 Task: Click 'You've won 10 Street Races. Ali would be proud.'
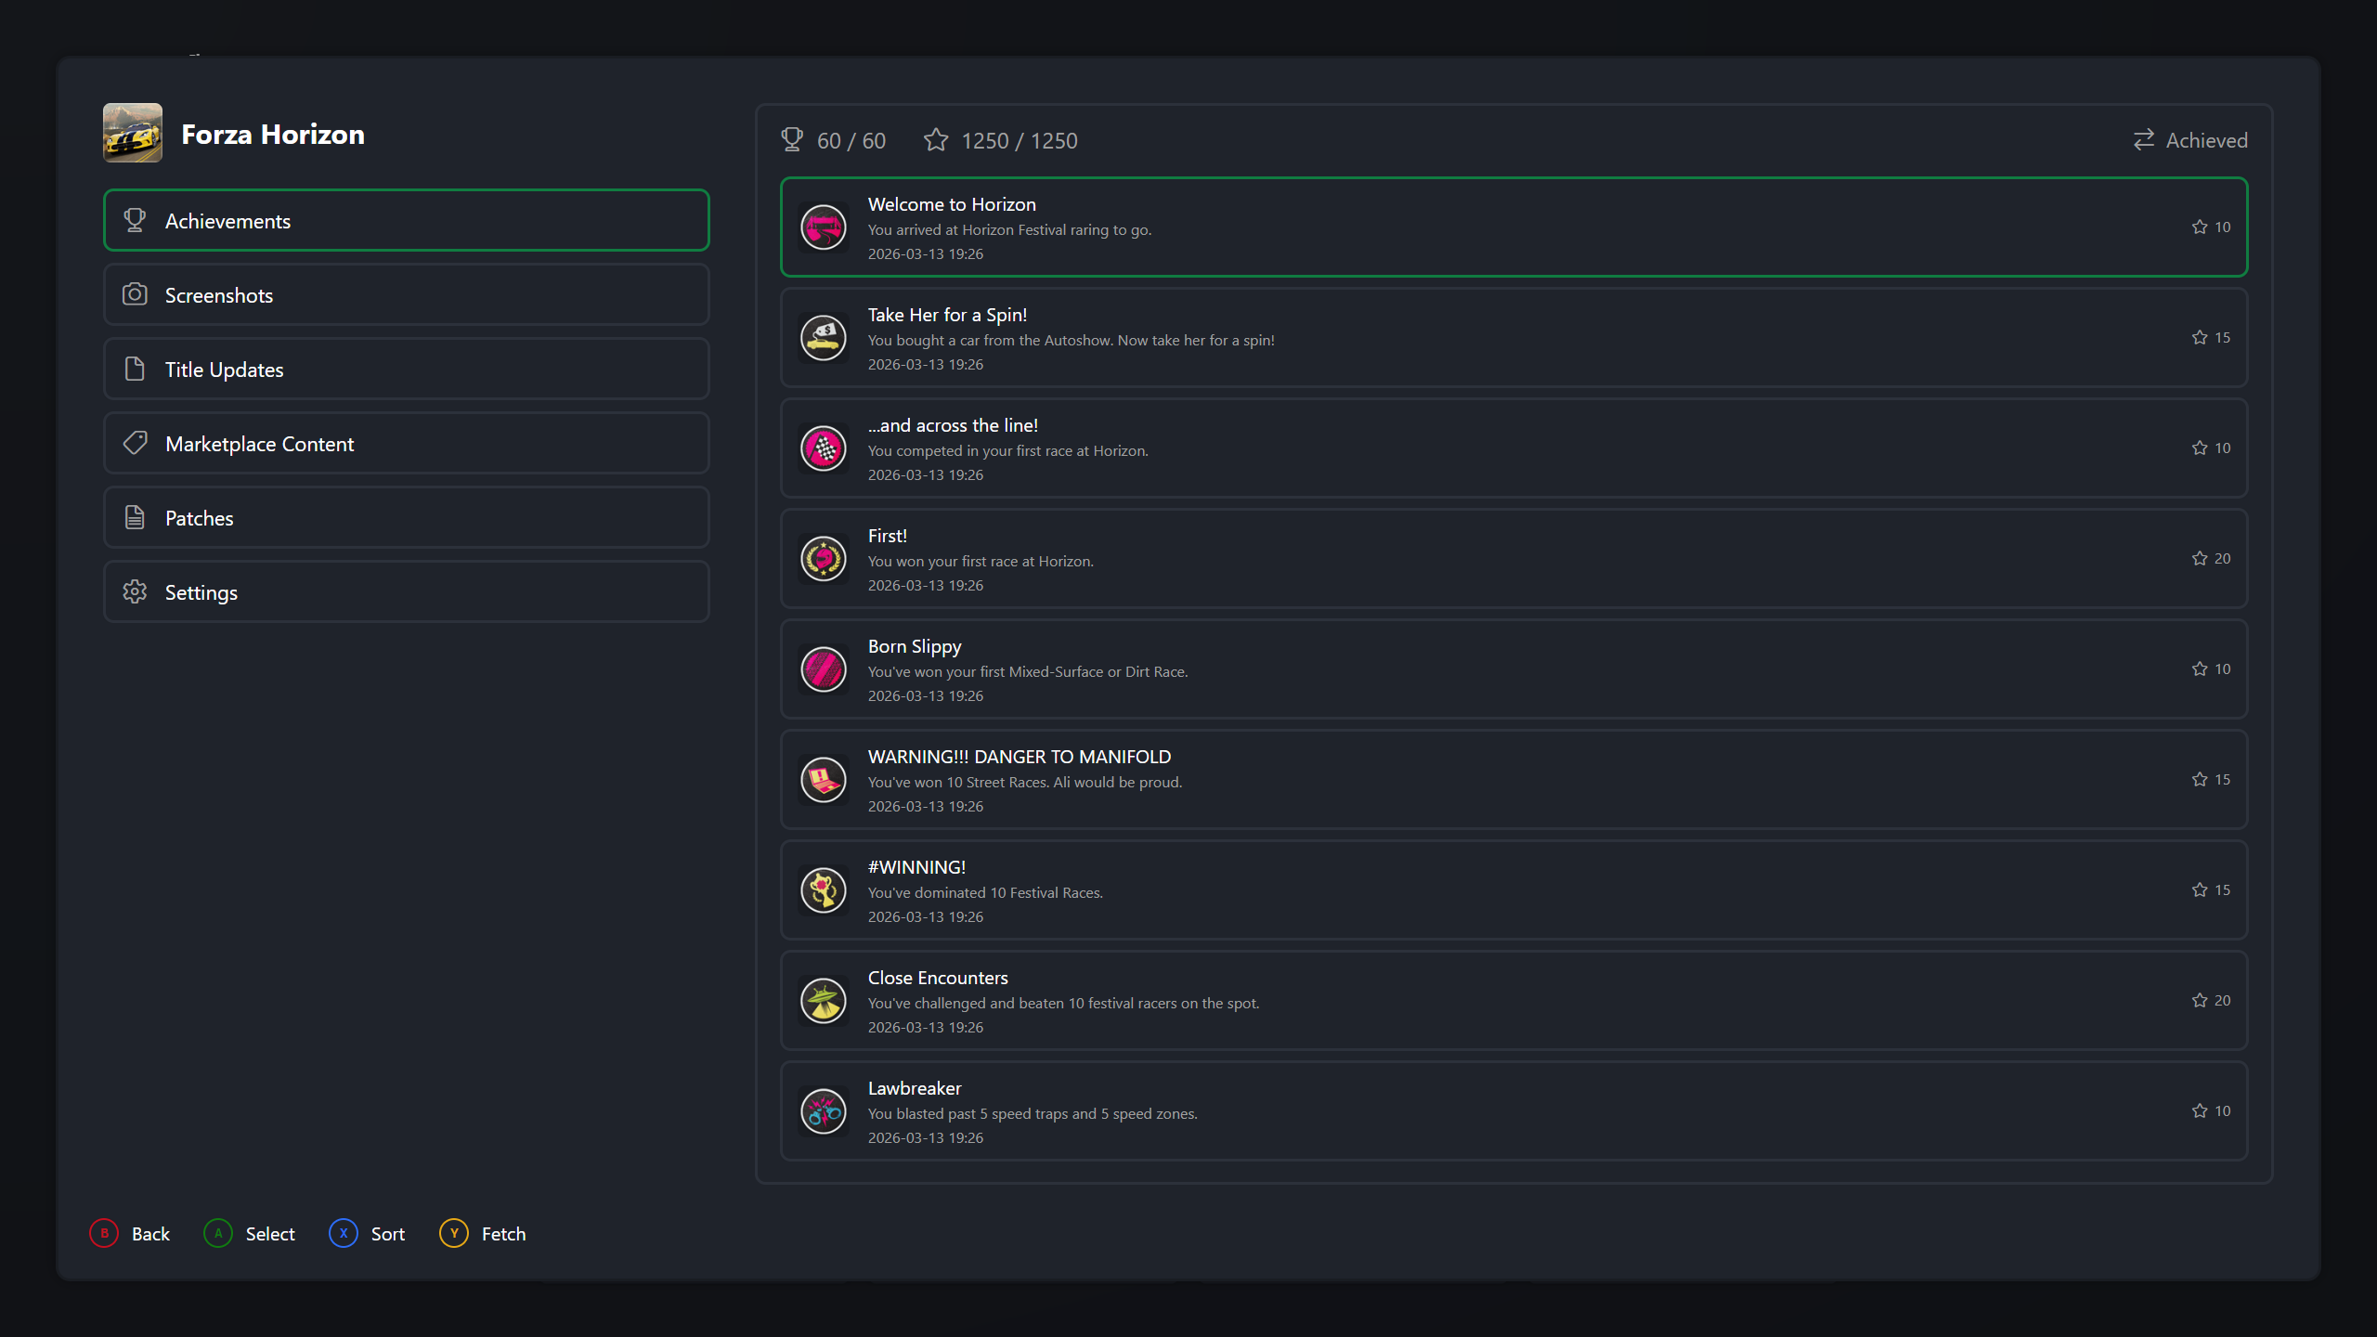[x=1025, y=782]
